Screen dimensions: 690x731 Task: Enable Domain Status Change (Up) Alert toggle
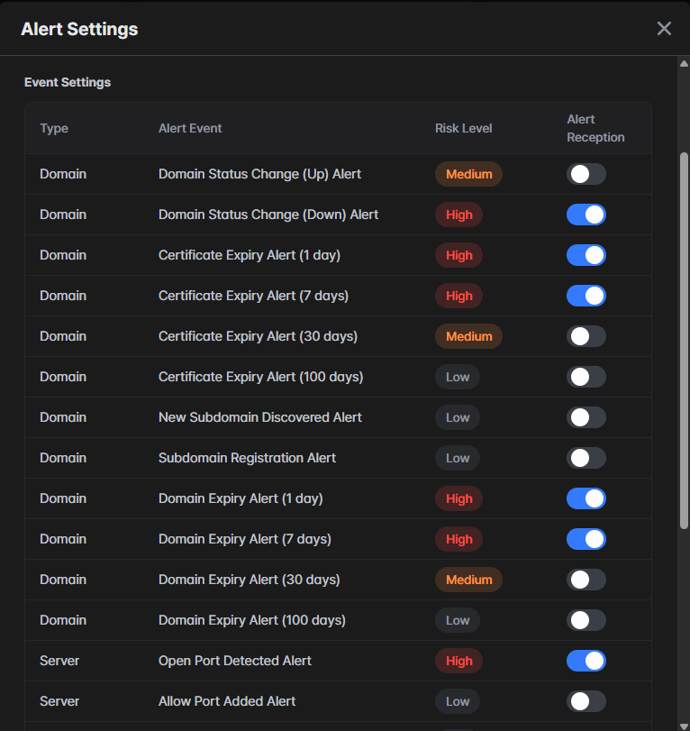[586, 174]
